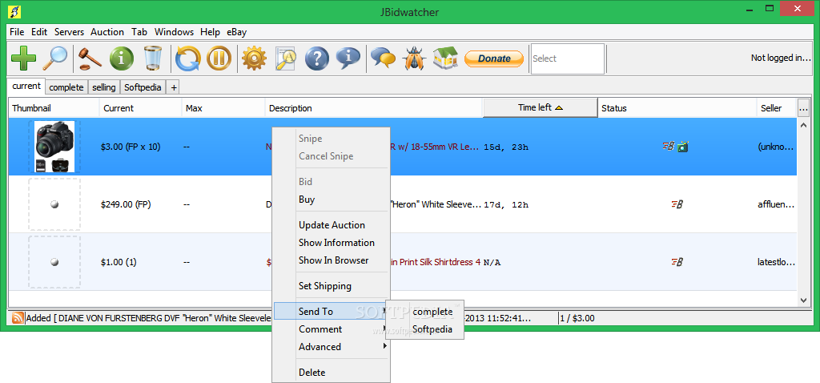Open the Help menu
820x383 pixels.
point(211,32)
